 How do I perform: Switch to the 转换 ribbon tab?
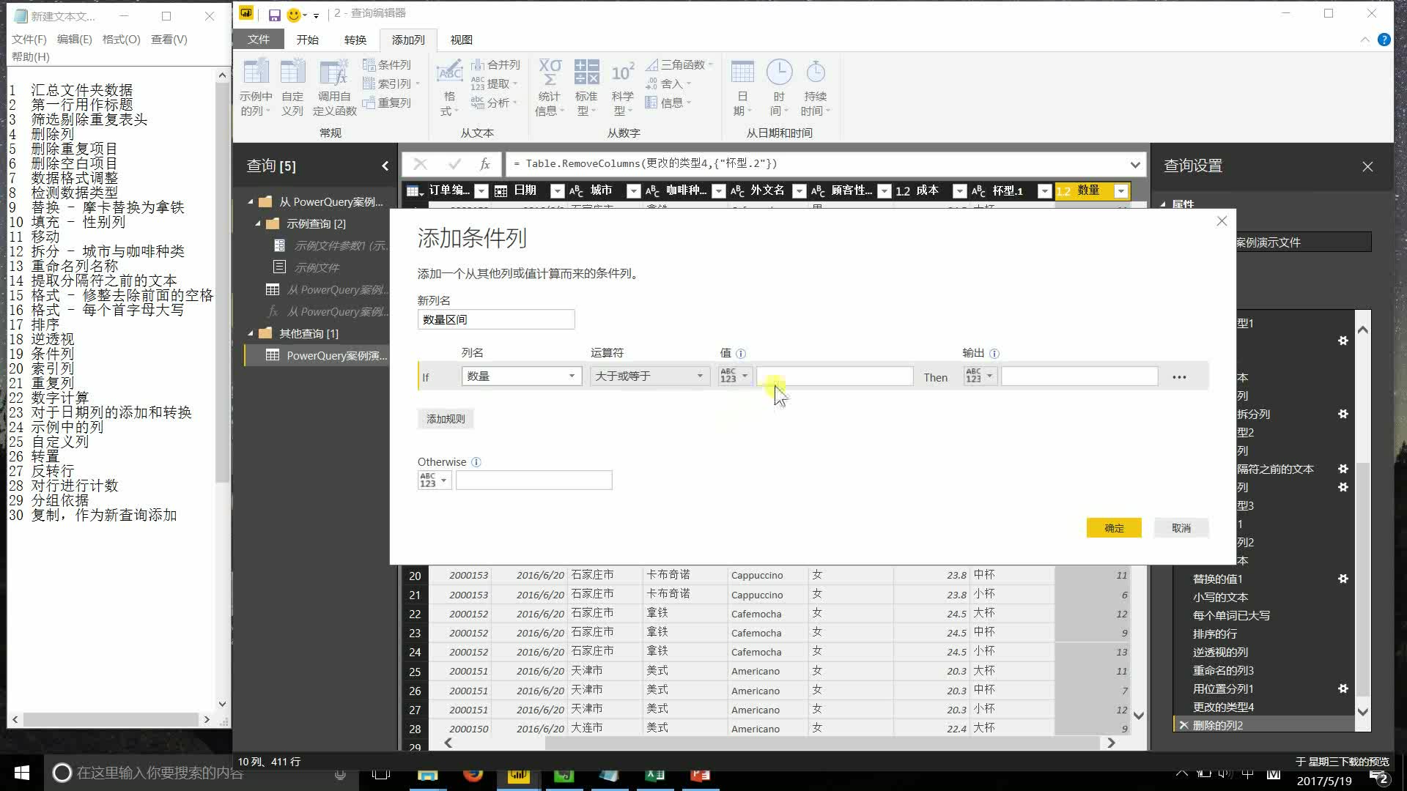[355, 40]
